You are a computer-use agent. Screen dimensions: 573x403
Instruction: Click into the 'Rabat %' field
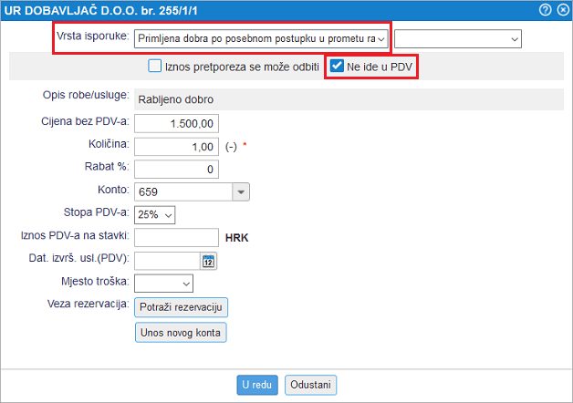point(176,169)
